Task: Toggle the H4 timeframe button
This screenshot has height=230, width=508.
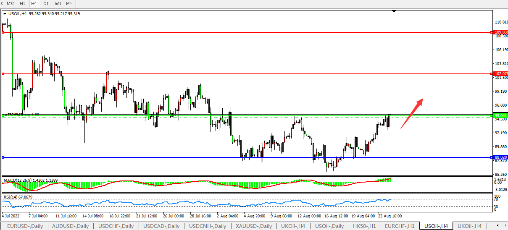Action: tap(34, 3)
